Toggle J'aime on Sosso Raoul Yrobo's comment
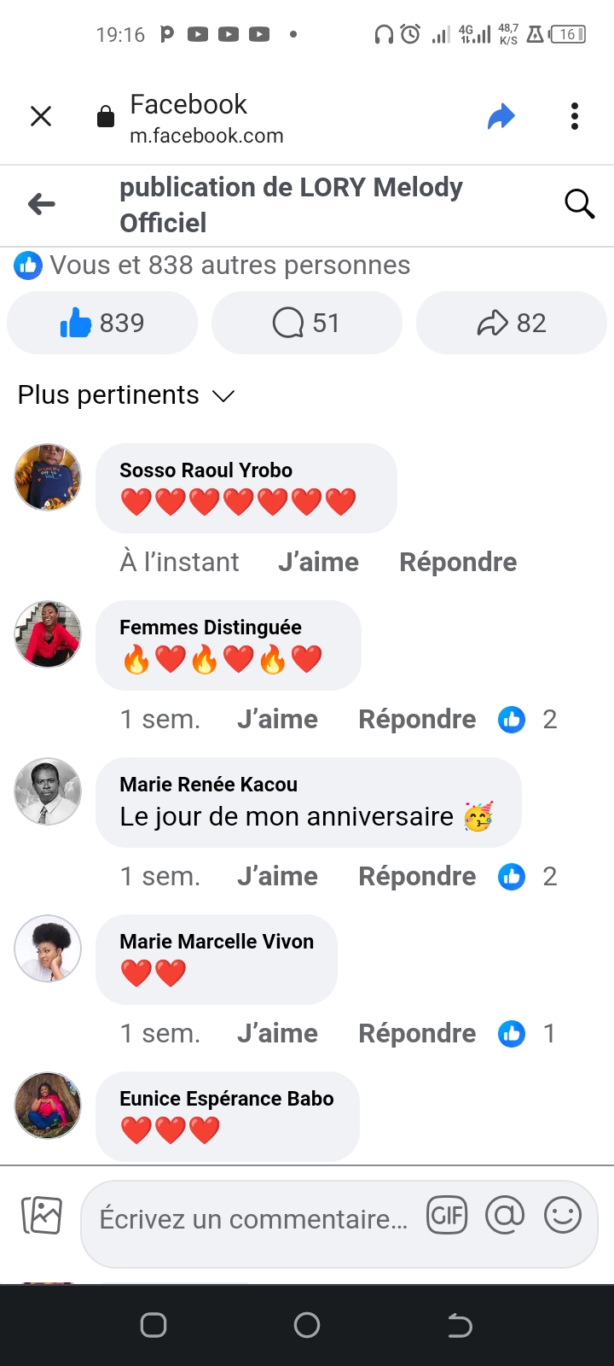614x1366 pixels. coord(318,562)
